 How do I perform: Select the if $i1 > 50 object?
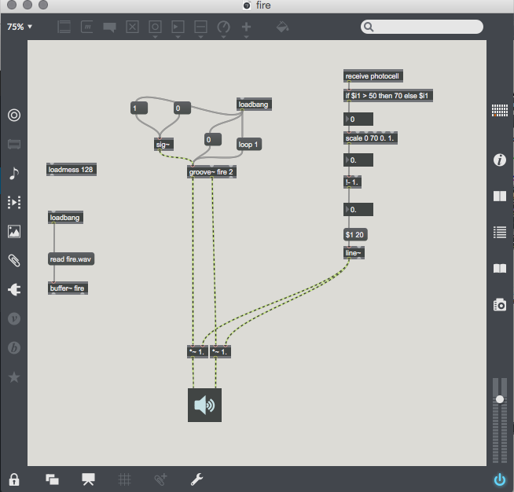[x=387, y=96]
